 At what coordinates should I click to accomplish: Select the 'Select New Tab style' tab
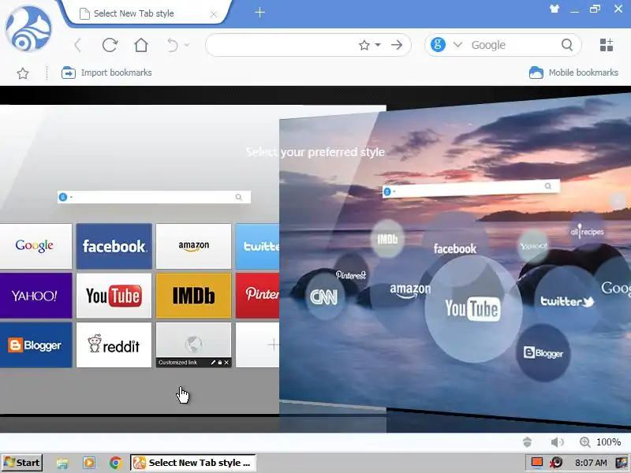click(x=145, y=13)
